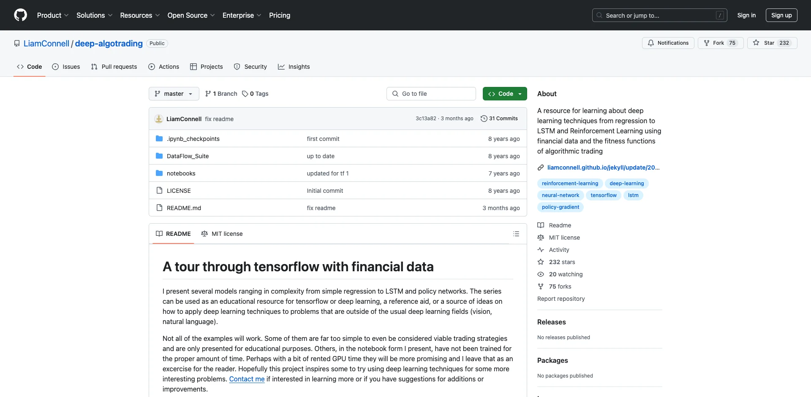Open the LiamConnell owner link
811x397 pixels.
46,43
